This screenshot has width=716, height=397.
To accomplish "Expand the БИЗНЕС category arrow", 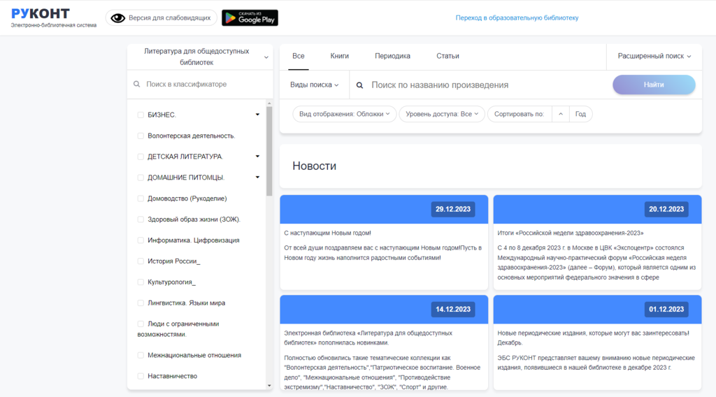I will (257, 115).
